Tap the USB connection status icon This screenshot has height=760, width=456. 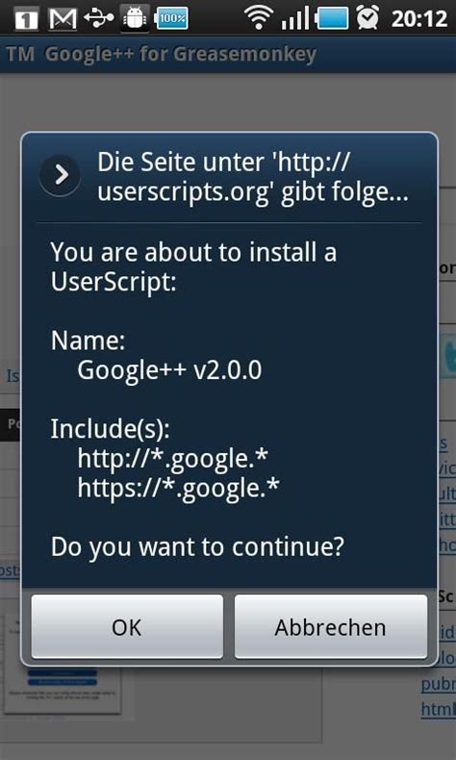coord(99,18)
